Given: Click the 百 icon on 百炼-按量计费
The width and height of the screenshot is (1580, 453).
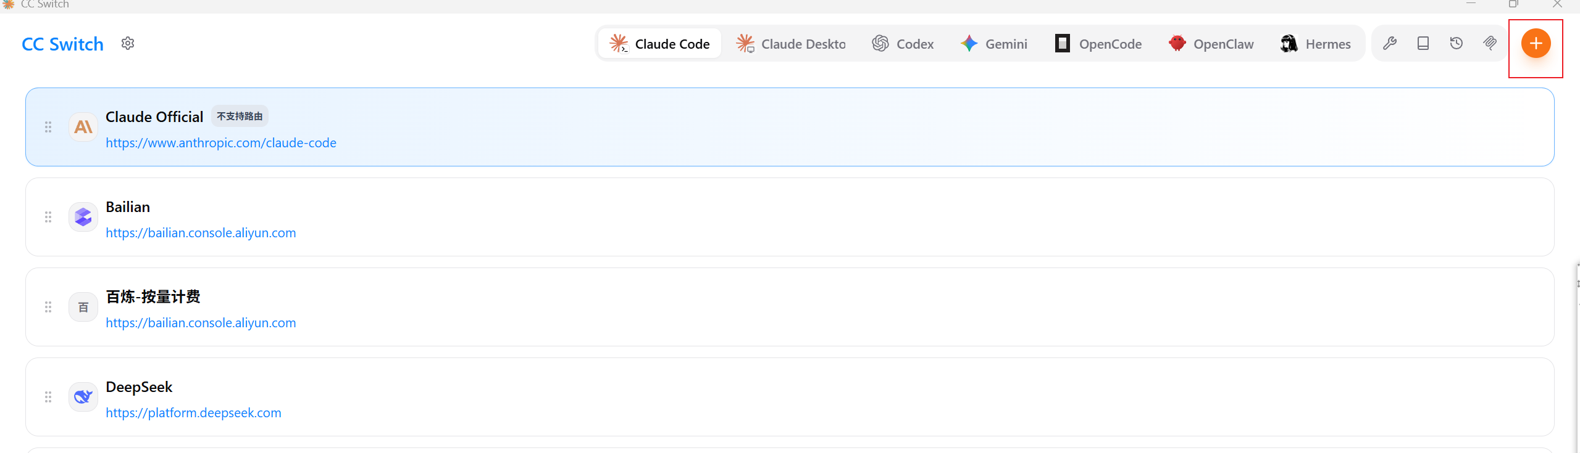Looking at the screenshot, I should tap(83, 307).
